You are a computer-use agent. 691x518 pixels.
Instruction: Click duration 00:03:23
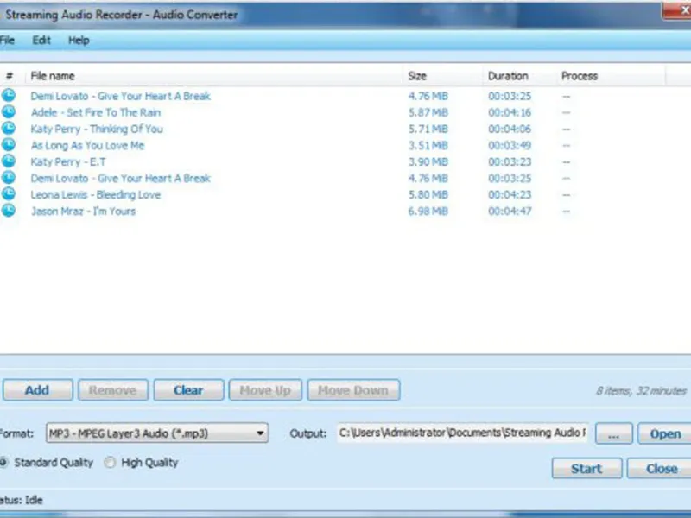coord(510,162)
